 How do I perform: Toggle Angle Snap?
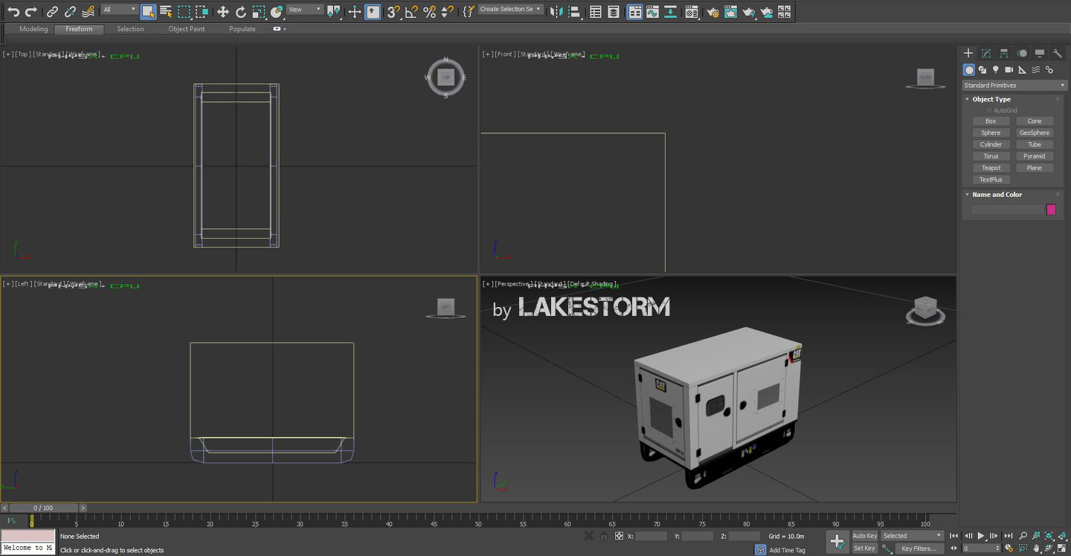coord(411,12)
